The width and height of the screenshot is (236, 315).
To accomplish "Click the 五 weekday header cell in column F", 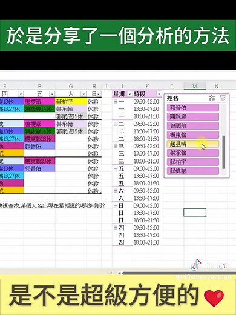I will click(x=39, y=94).
